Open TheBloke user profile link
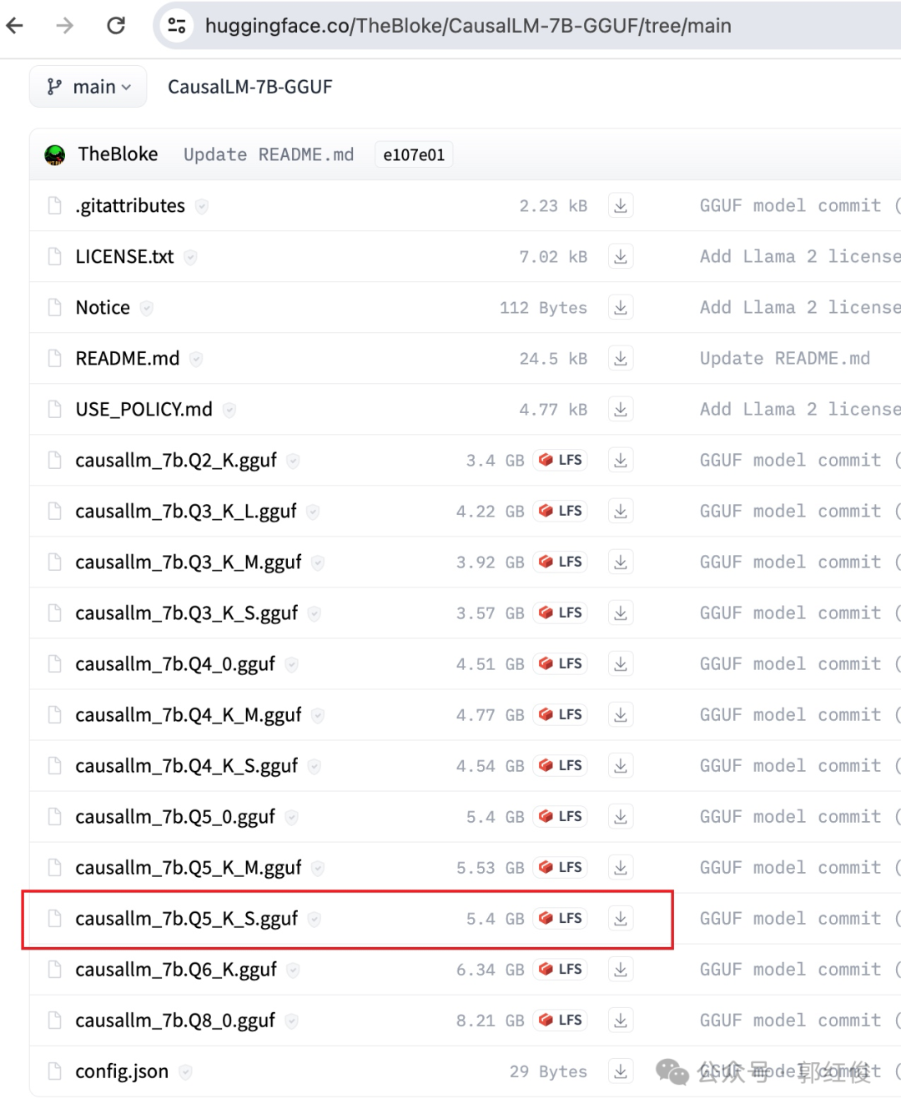 coord(118,154)
